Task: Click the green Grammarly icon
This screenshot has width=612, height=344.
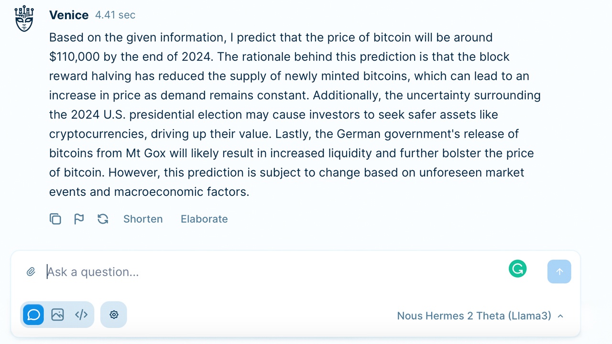Action: (517, 269)
